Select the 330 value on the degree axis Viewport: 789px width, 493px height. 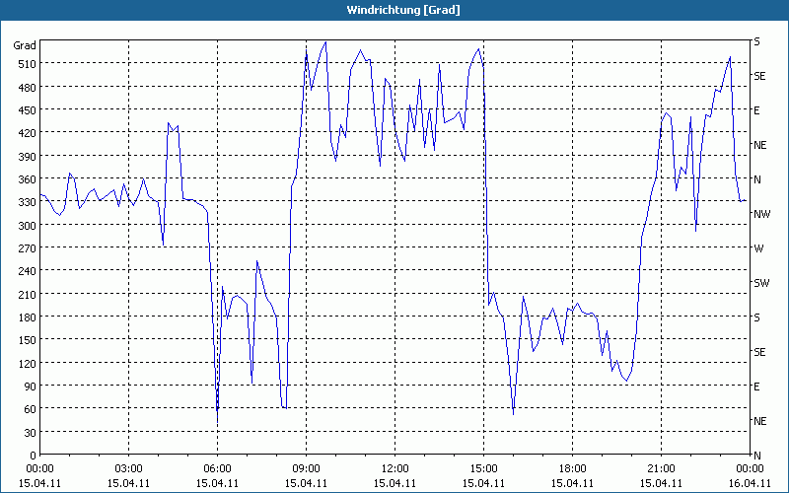[28, 202]
